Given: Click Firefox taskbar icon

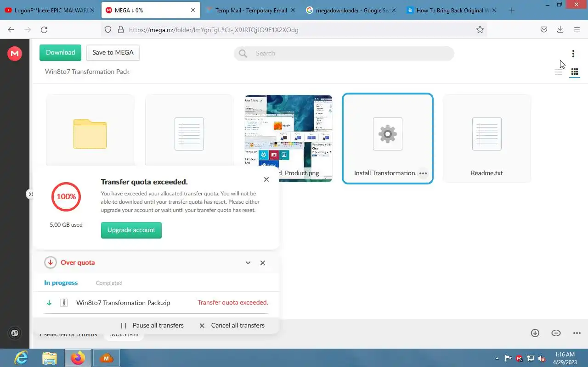Looking at the screenshot, I should [78, 358].
